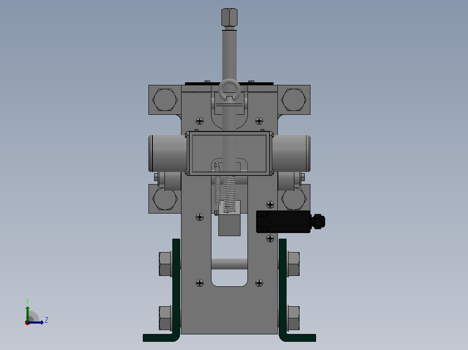Select the square block below the springs
The image size is (468, 350).
point(229,224)
